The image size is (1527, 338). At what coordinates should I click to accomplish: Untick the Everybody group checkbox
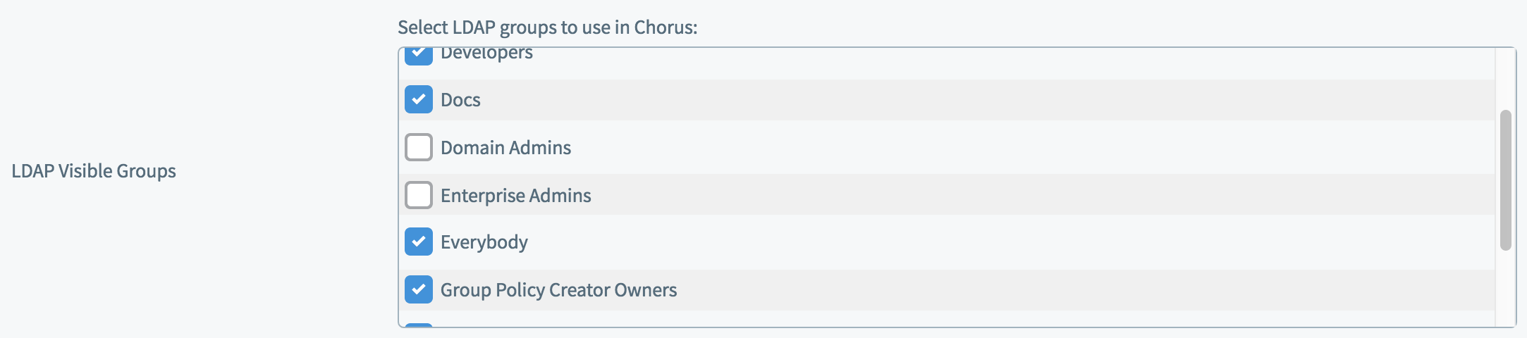(x=419, y=242)
